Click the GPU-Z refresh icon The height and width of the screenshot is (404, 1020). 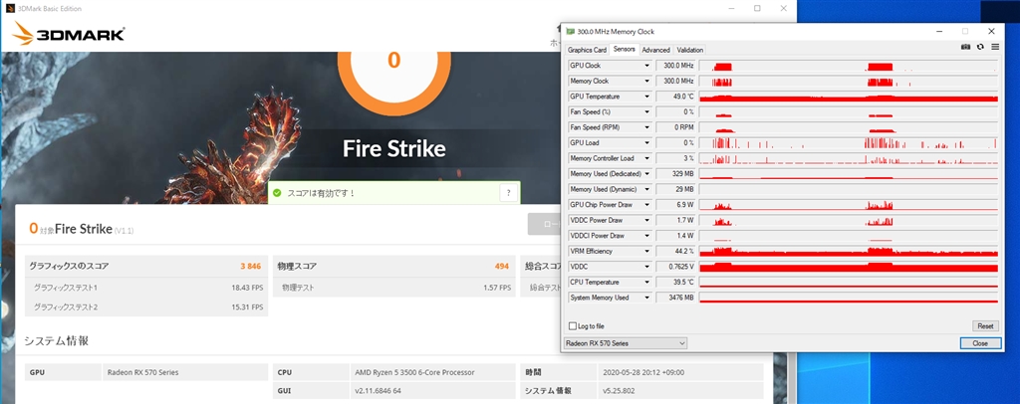coord(980,47)
